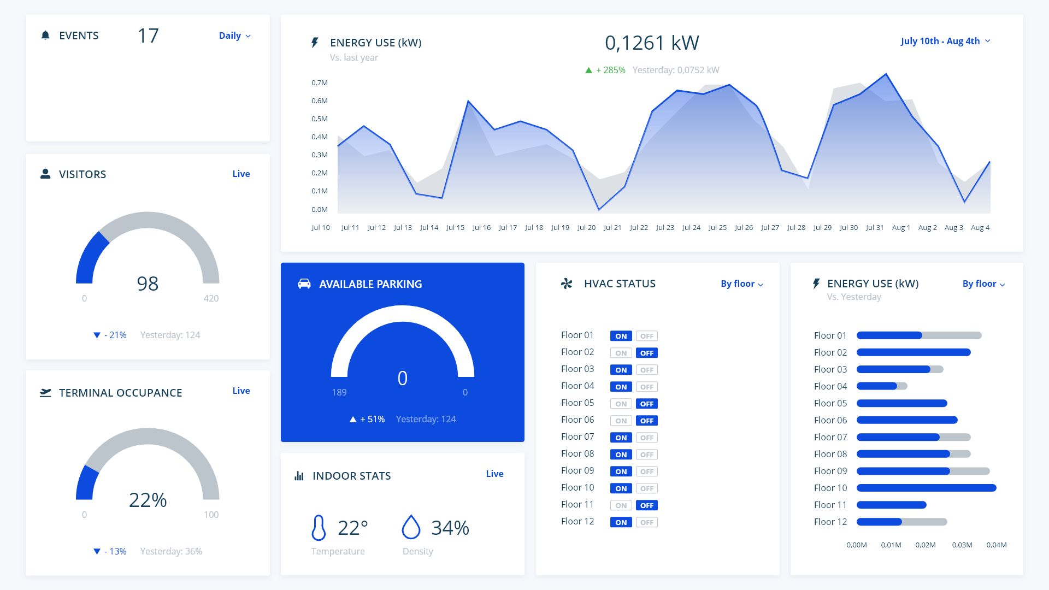Turn off Floor 12 HVAC
Viewport: 1049px width, 590px height.
647,522
